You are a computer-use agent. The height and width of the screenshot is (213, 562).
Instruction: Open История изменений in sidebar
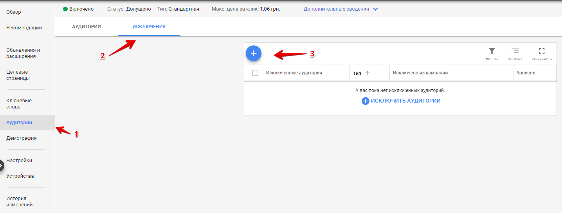pos(20,202)
